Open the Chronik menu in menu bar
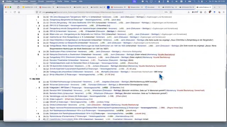This screenshot has width=227, height=127. [x=41, y=1]
